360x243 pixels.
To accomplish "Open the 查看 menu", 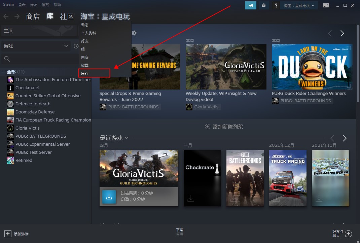I will point(22,5).
